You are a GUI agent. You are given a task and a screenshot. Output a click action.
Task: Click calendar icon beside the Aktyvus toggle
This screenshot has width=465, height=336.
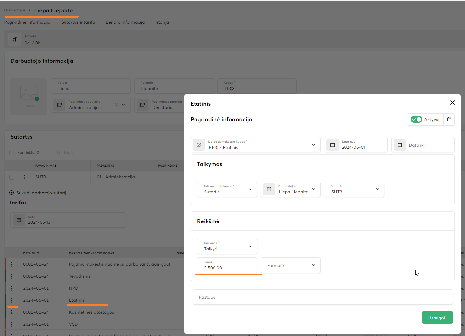point(449,119)
